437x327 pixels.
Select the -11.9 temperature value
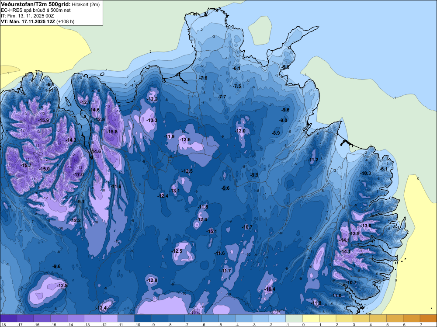pos(169,136)
